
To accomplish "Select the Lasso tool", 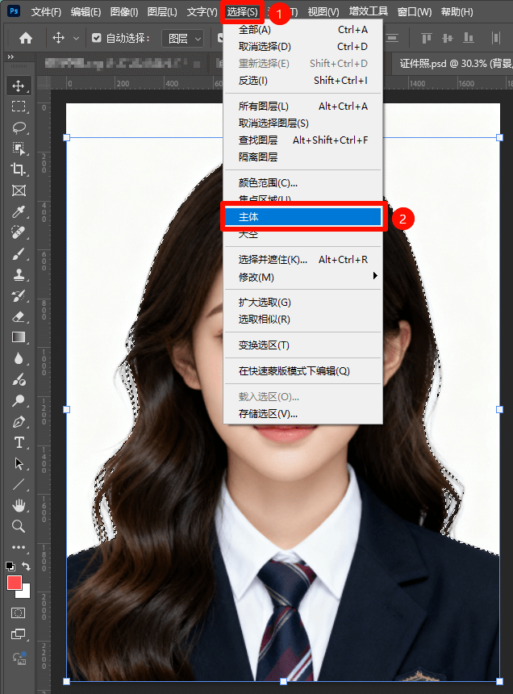I will point(18,128).
